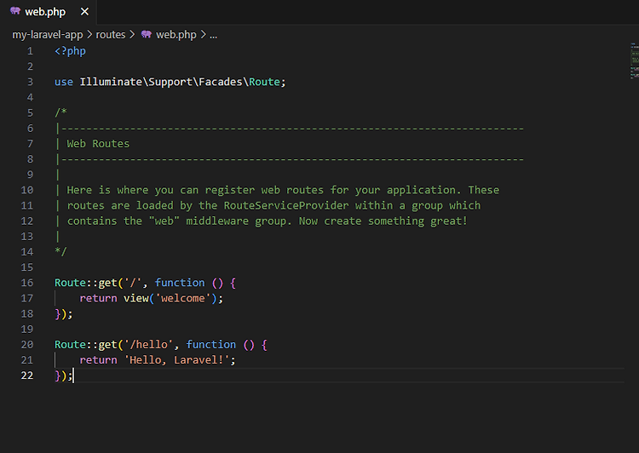Viewport: 639px width, 453px height.
Task: Expand chevron after routes breadcrumb
Action: [x=132, y=35]
